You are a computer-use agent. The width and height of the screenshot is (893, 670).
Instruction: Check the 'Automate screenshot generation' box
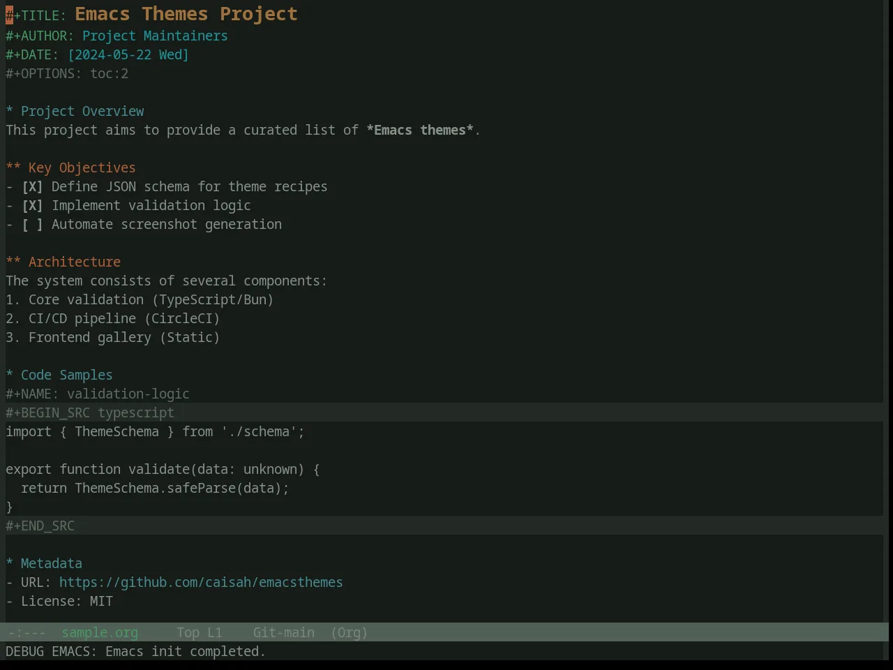[x=32, y=225]
